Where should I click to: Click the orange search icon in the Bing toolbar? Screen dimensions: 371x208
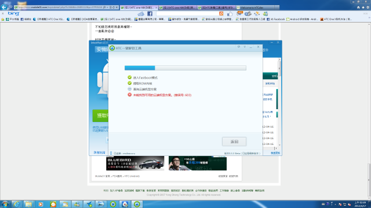coord(221,14)
